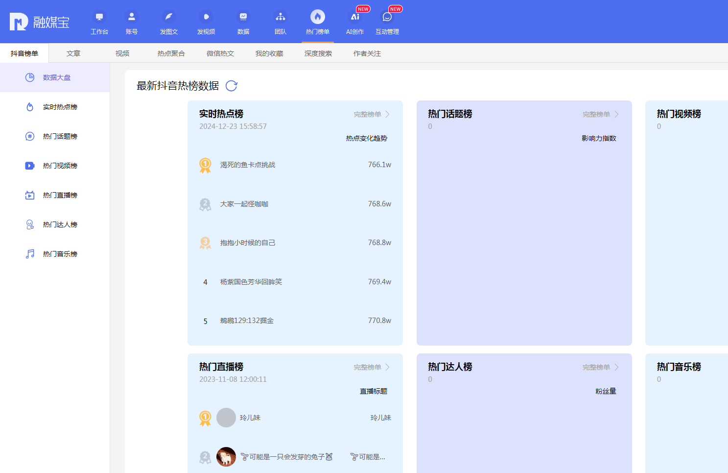Switch to the 深度搜索 tab

pos(318,53)
